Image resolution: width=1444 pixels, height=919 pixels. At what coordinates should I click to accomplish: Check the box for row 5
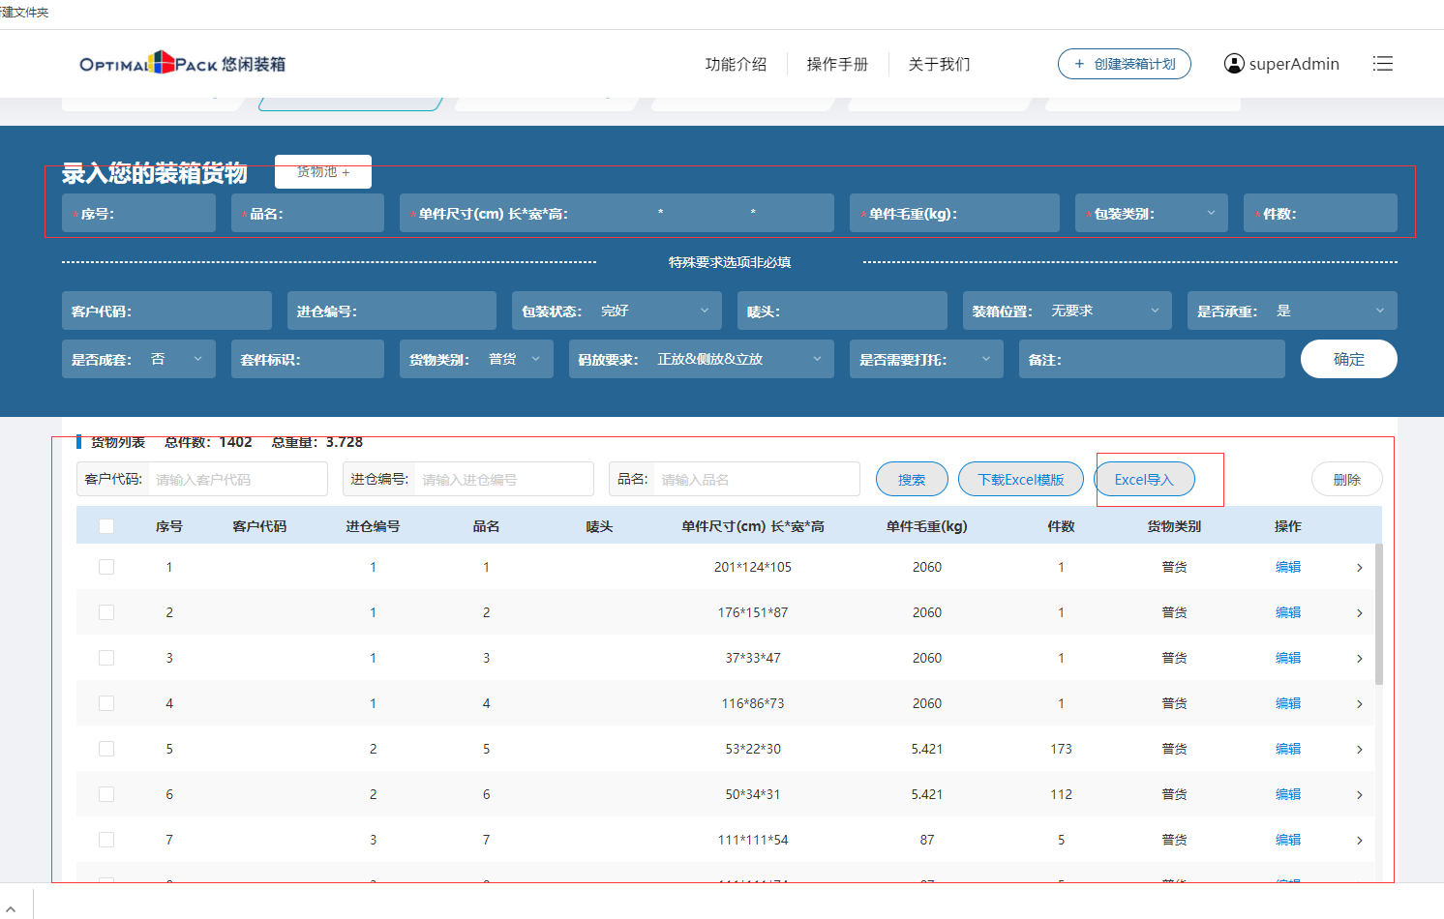point(106,749)
